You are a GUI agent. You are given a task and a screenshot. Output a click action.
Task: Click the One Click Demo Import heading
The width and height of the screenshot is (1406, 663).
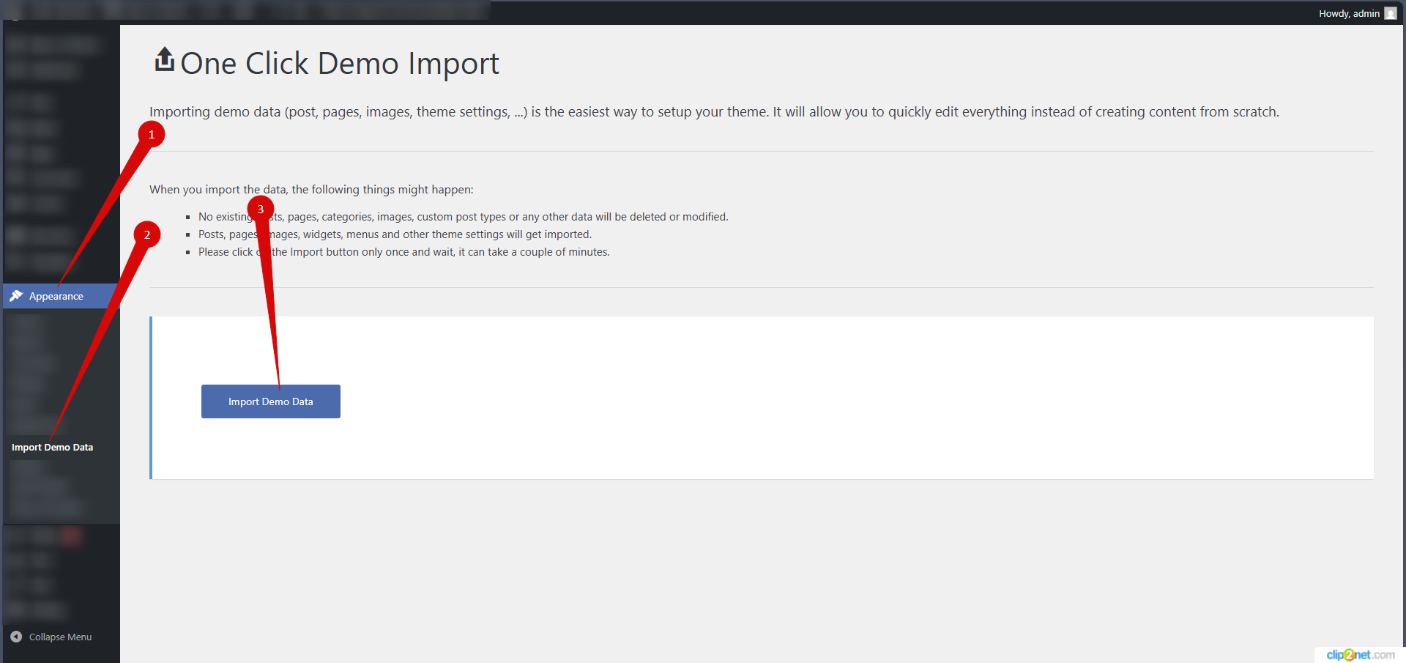[x=339, y=64]
